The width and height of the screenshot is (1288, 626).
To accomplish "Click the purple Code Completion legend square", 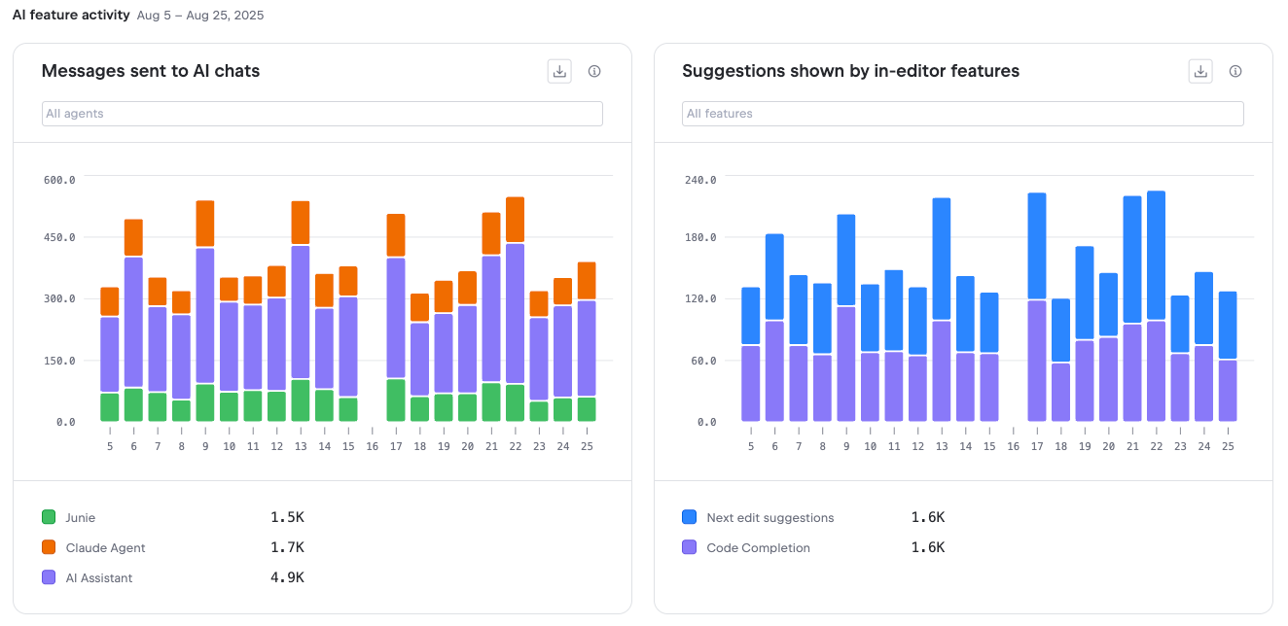I will 690,547.
